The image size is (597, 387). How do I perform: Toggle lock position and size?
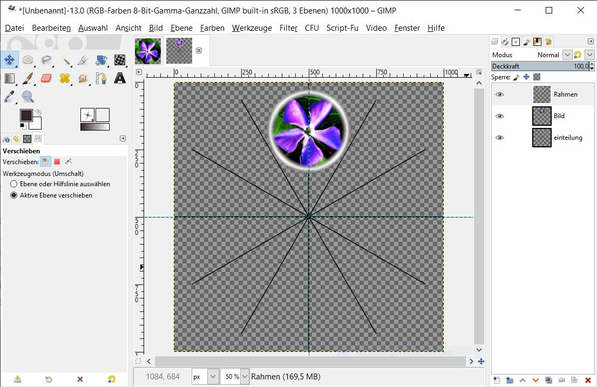pos(526,77)
